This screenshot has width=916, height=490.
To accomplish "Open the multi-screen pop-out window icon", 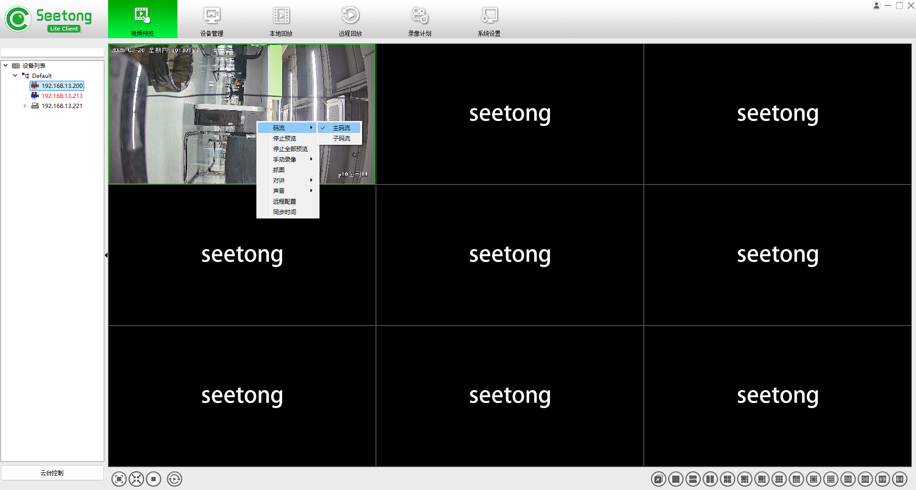I will pos(659,479).
